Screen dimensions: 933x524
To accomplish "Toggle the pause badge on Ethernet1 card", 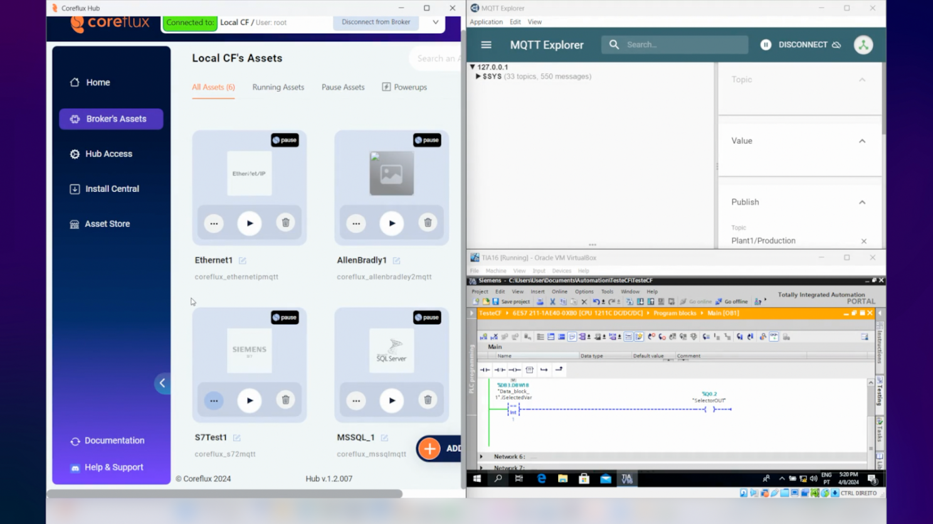I will pos(285,140).
